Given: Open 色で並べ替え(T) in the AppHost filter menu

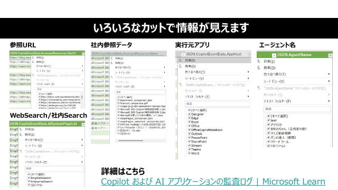Looking at the screenshot, I should [195, 72].
